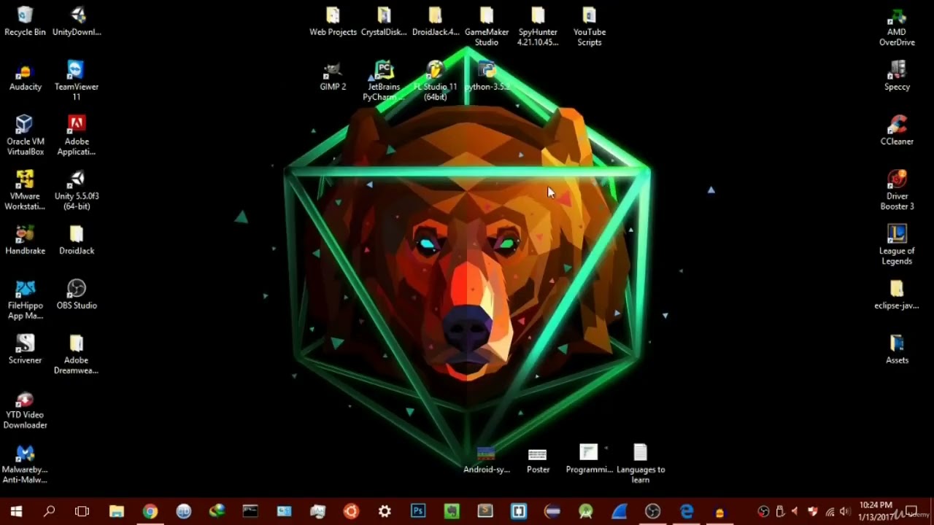Open the volume speaker tray icon
934x525 pixels.
click(845, 511)
